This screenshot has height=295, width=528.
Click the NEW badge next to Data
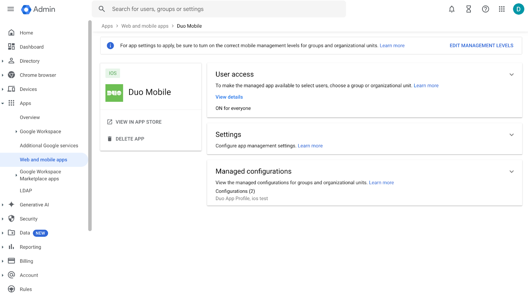tap(40, 233)
